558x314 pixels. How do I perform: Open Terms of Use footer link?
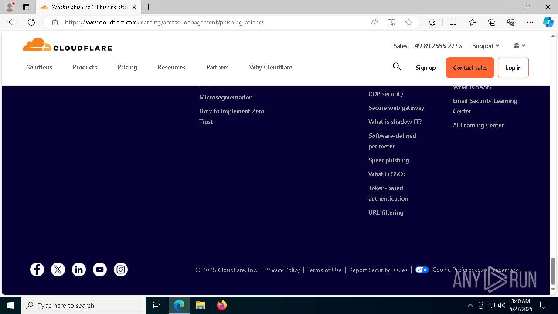(324, 270)
